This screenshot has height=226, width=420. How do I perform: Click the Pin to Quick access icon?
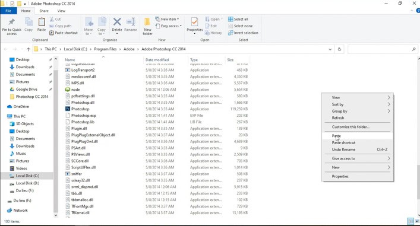pyautogui.click(x=11, y=22)
